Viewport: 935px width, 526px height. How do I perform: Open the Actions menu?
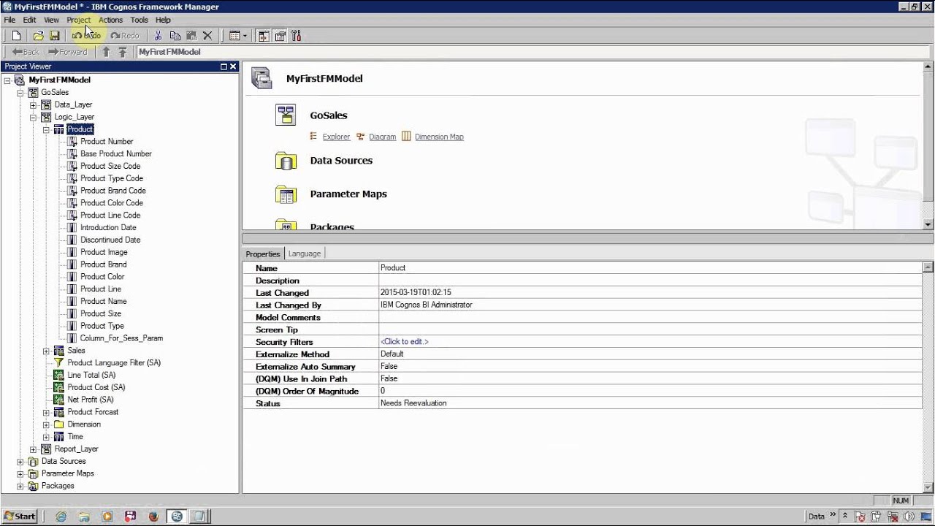coord(111,20)
